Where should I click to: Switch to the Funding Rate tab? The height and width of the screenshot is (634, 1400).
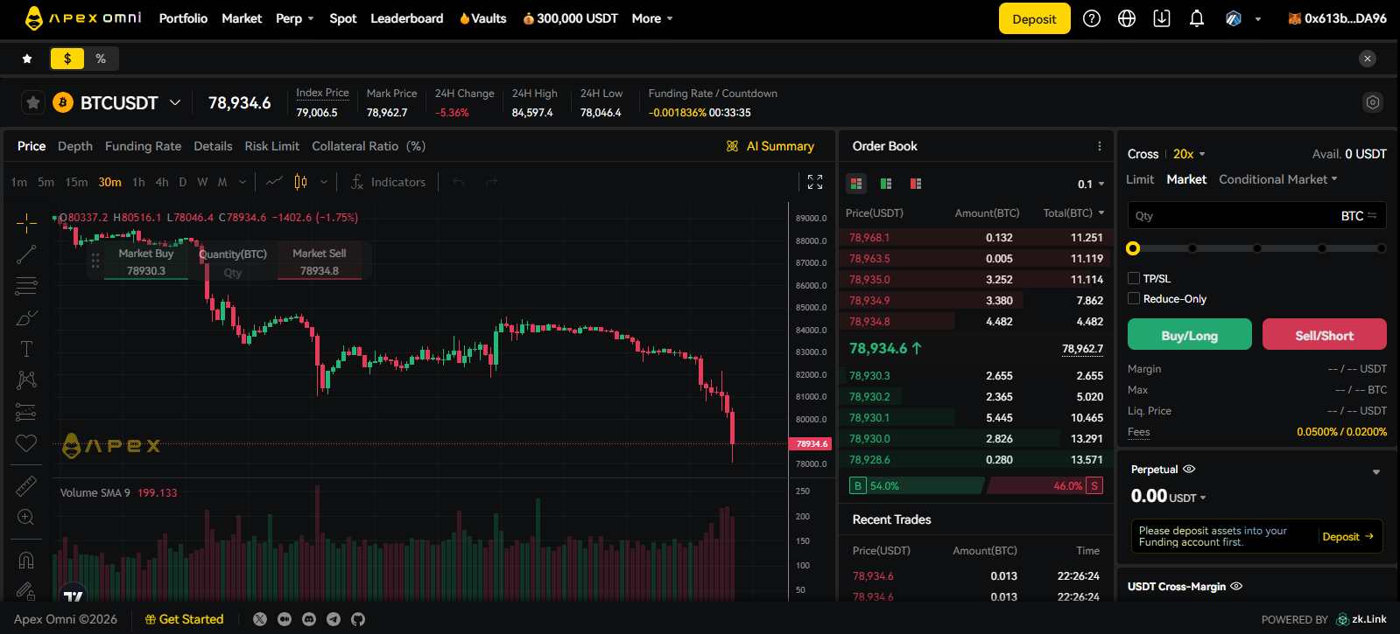coord(143,146)
